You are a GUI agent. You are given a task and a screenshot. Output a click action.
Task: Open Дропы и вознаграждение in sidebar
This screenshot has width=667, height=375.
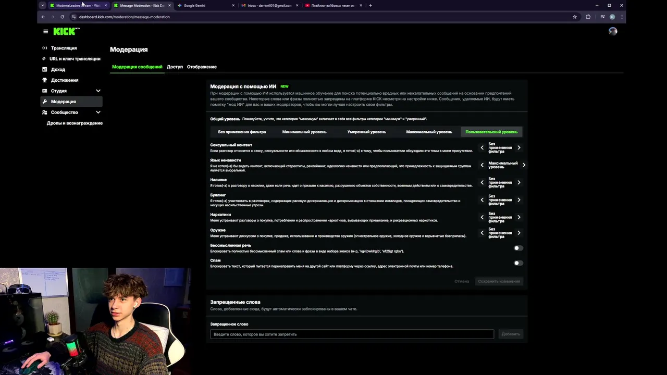pos(75,123)
